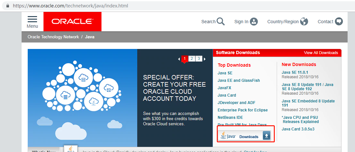Viewport: 355px width, 152px height.
Task: Select carousel slide 2
Action: (192, 59)
